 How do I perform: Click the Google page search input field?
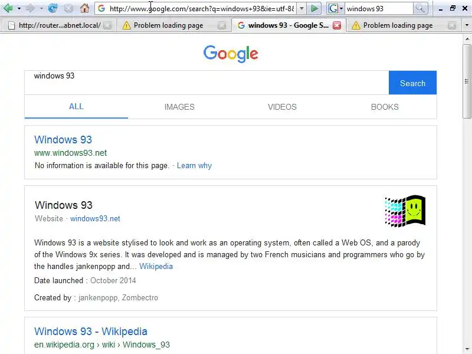point(206,83)
